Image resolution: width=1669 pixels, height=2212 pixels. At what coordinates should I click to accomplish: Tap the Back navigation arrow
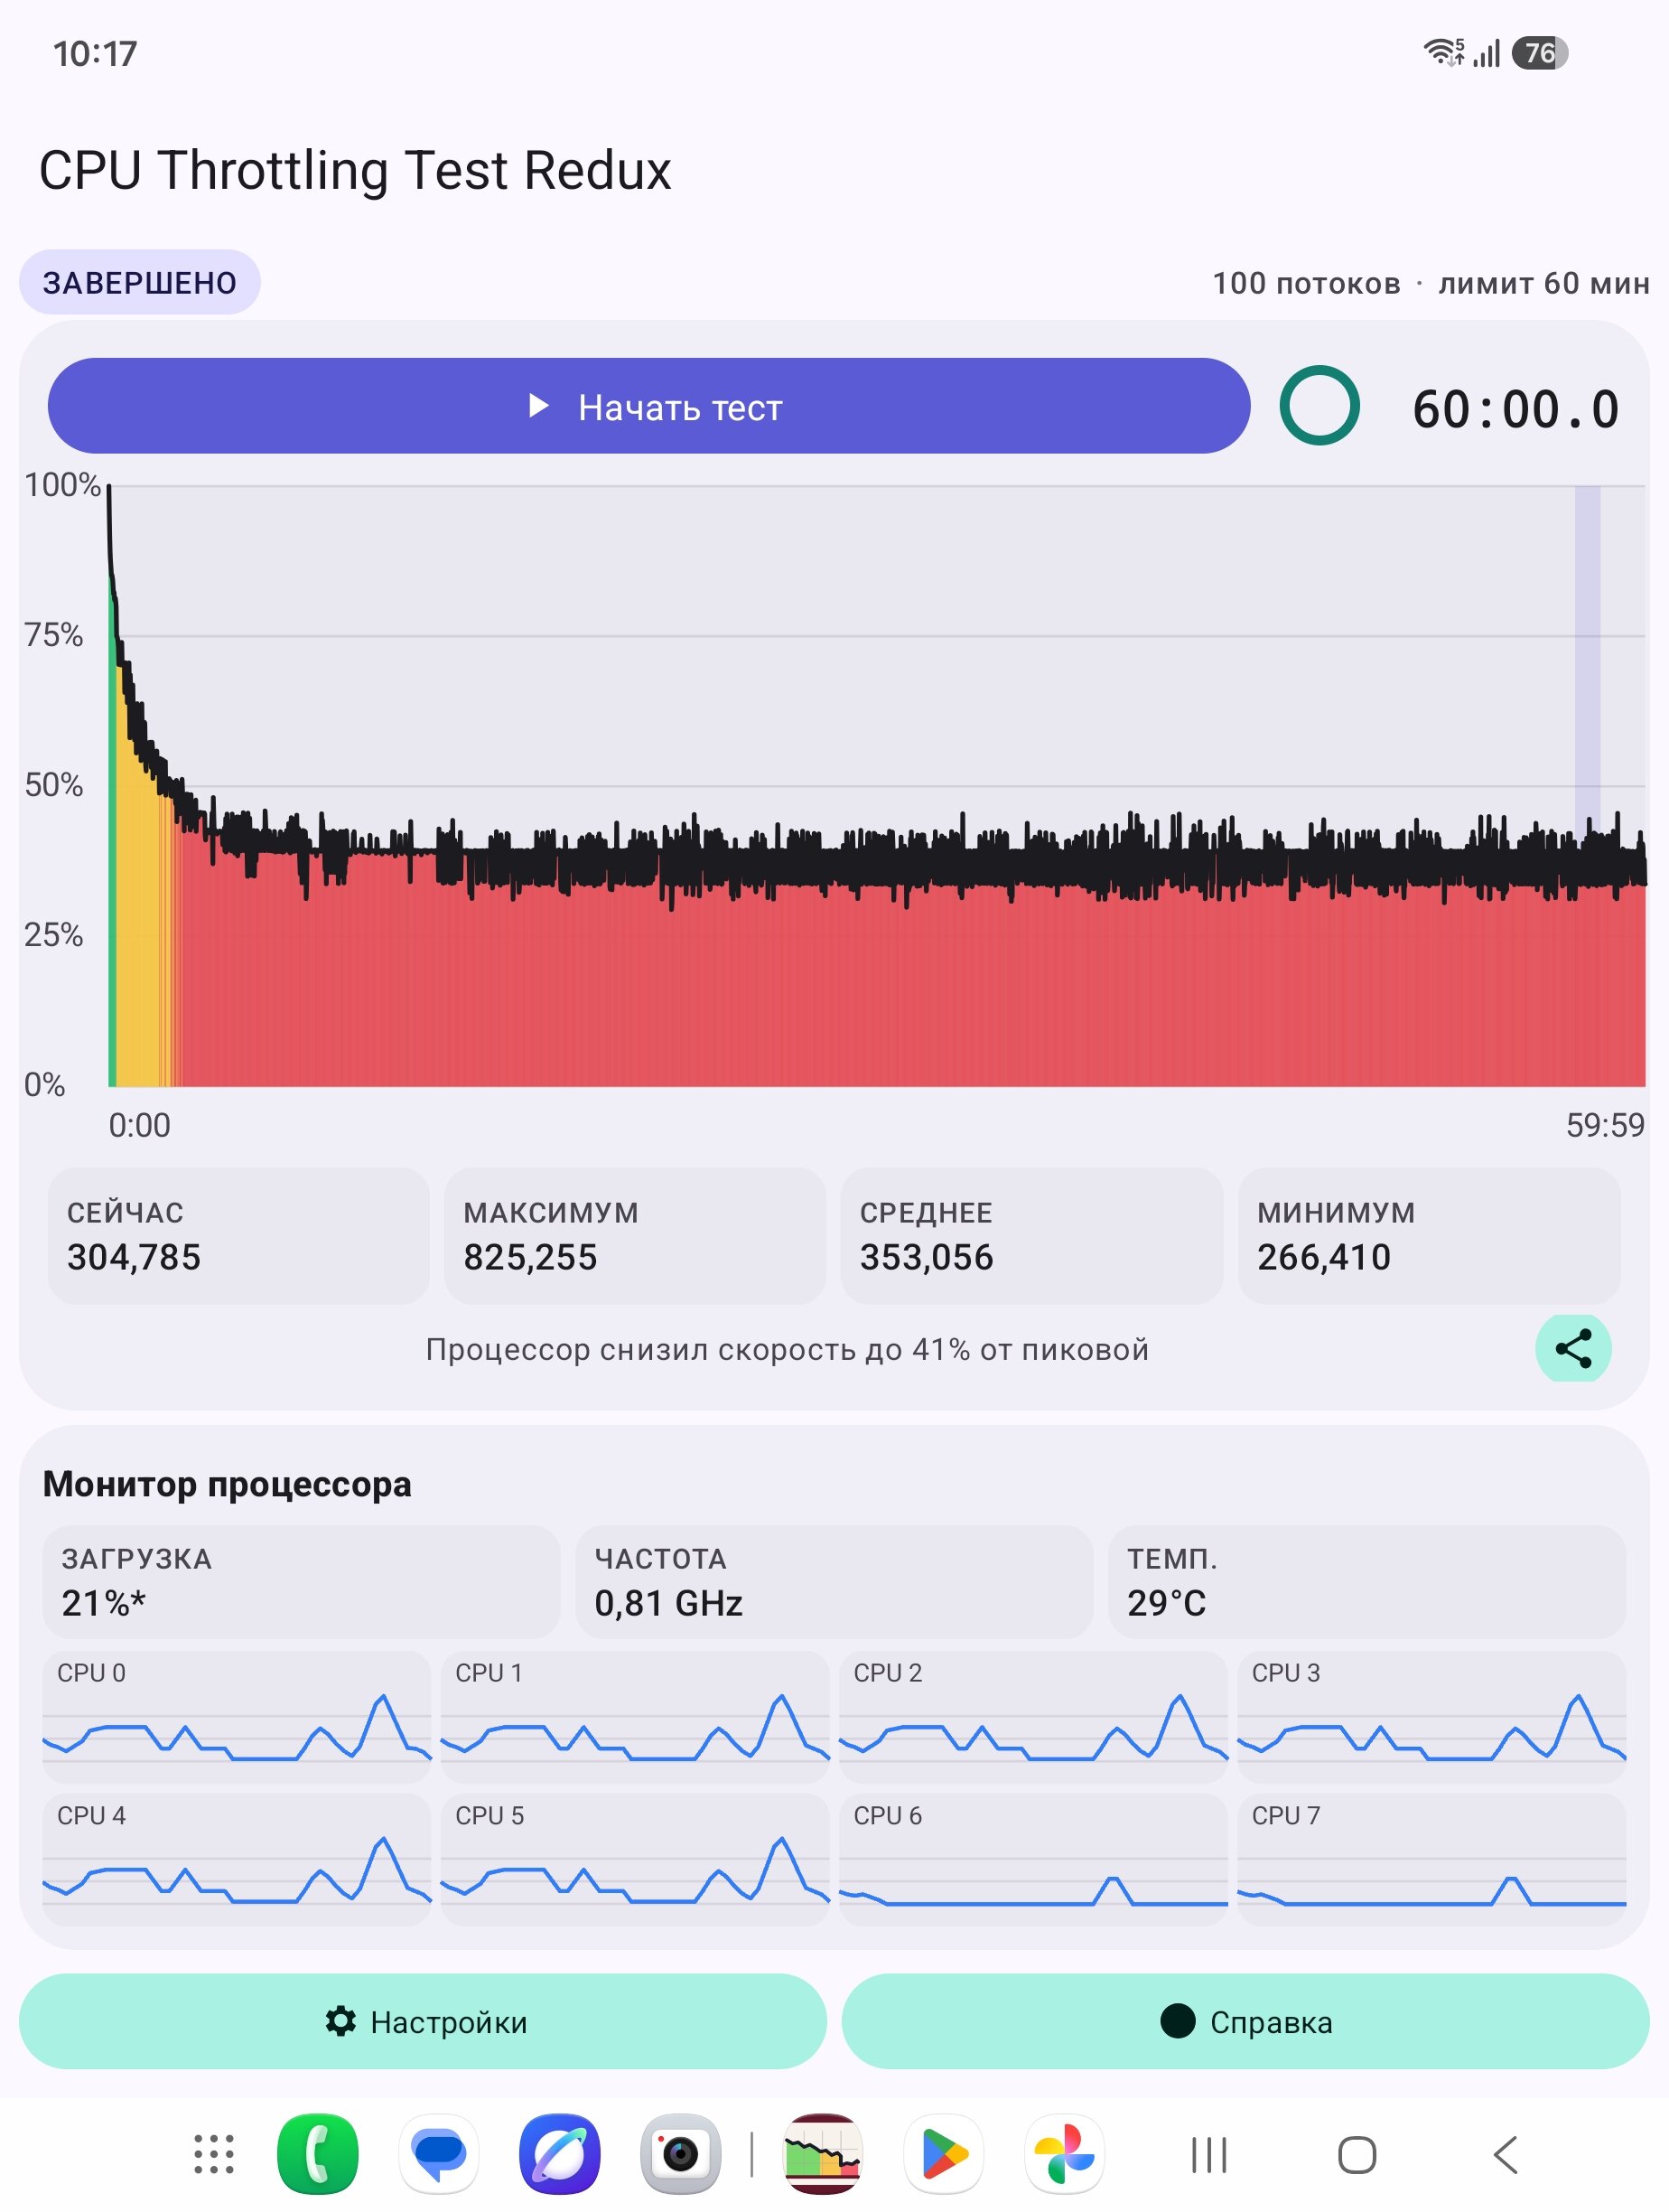pos(1506,2155)
